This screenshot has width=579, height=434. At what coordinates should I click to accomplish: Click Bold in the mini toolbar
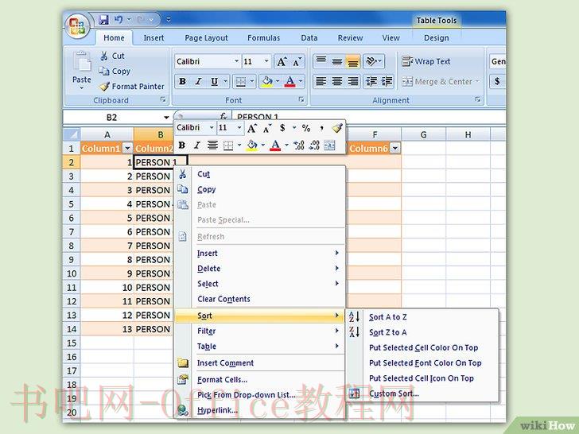click(181, 145)
